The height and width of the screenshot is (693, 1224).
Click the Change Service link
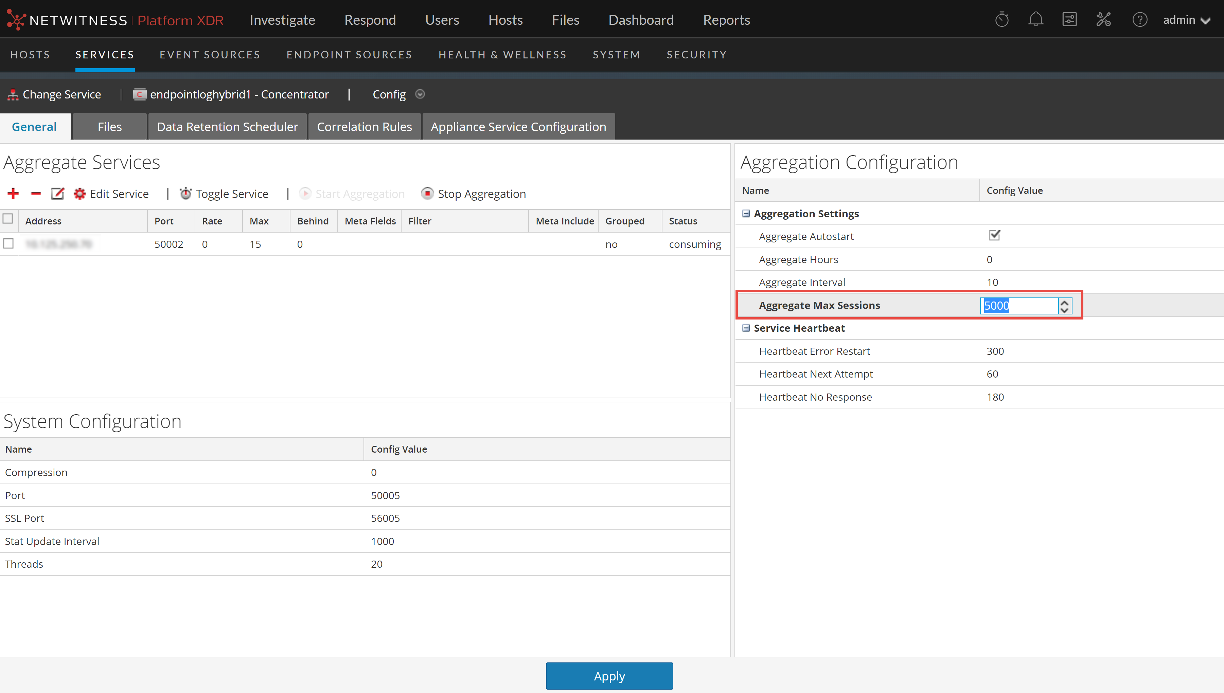click(62, 94)
